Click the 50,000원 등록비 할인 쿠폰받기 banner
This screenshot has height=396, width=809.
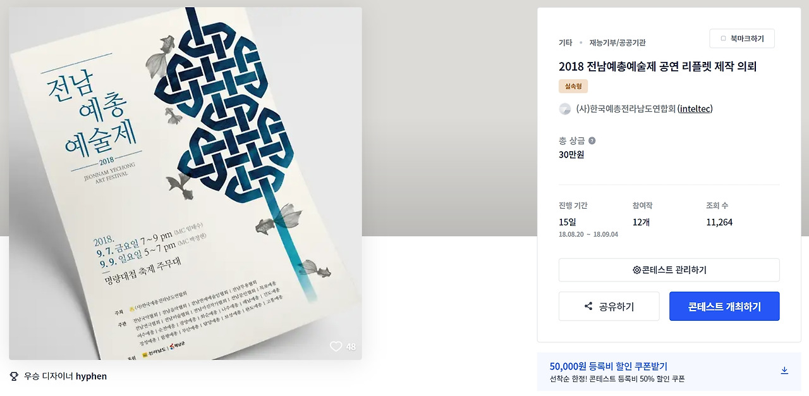[x=669, y=372]
